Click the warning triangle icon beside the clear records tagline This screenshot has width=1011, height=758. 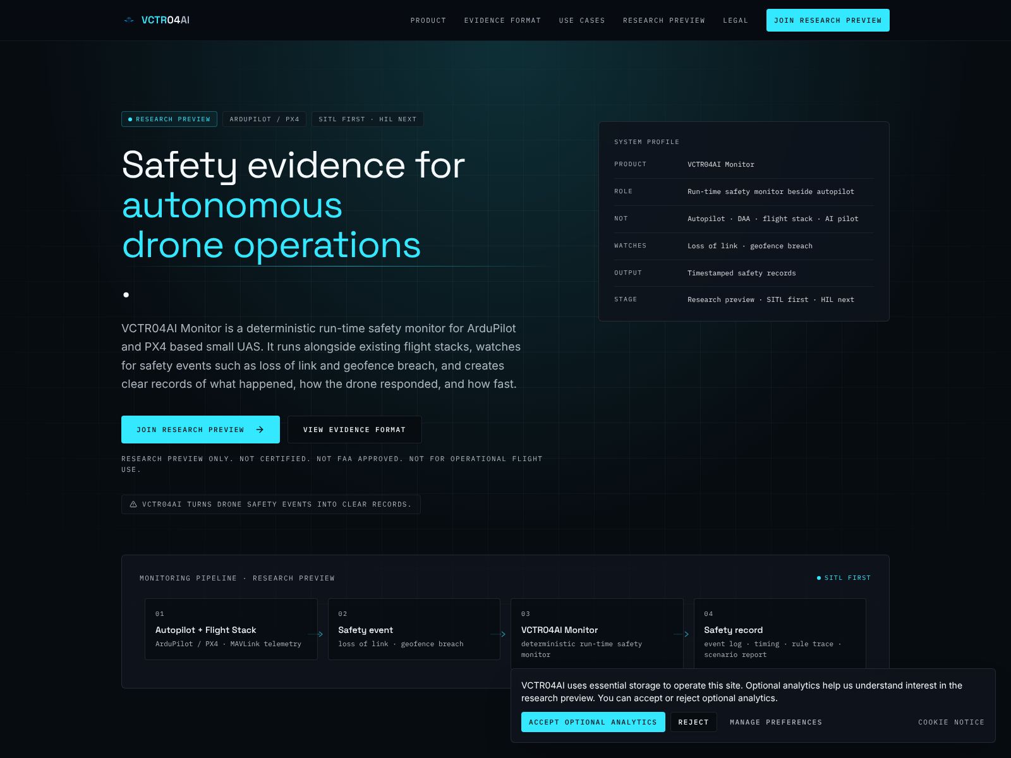click(x=133, y=505)
